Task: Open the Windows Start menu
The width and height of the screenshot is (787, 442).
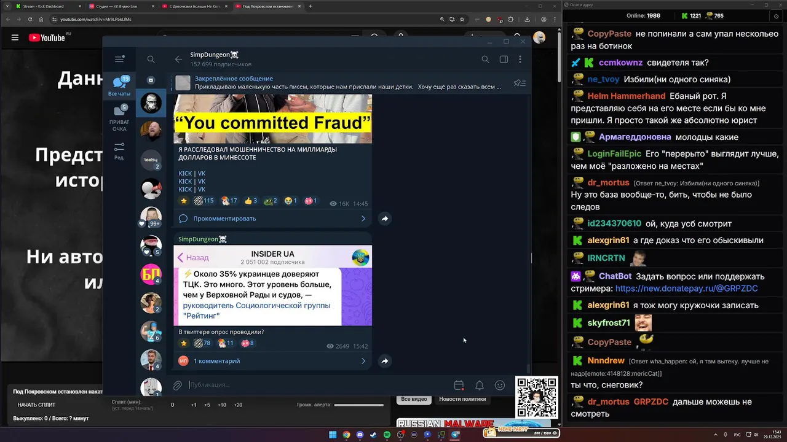Action: click(333, 435)
